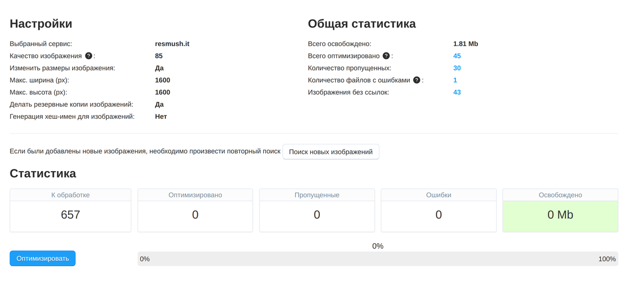Open skipped files count link 30
Image resolution: width=628 pixels, height=284 pixels.
coord(457,68)
